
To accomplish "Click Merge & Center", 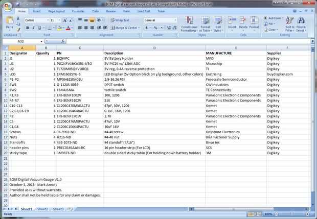I will [x=125, y=28].
